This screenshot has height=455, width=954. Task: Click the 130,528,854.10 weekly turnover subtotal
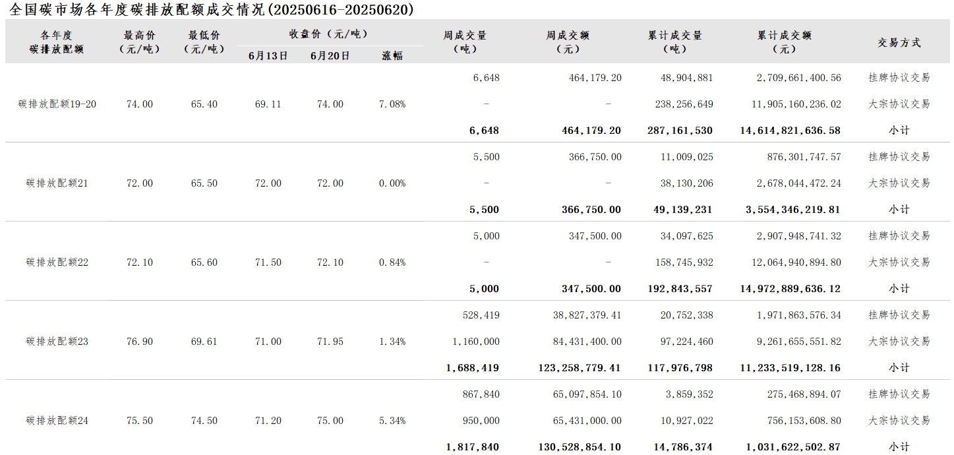click(x=580, y=447)
